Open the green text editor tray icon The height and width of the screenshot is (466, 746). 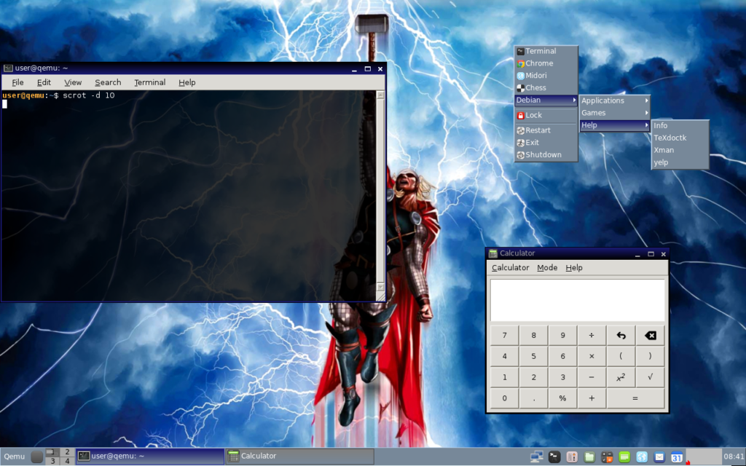click(x=624, y=457)
